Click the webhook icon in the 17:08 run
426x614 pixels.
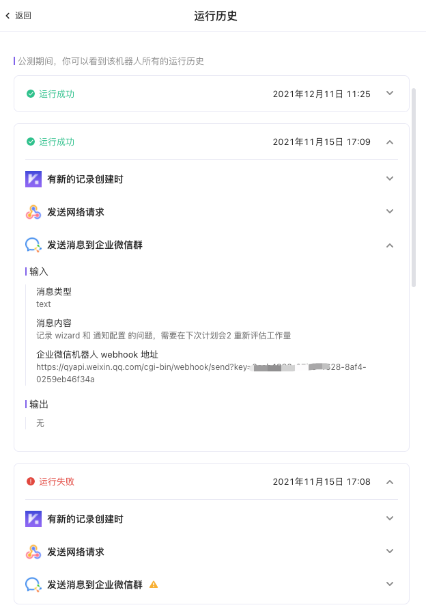click(x=33, y=552)
